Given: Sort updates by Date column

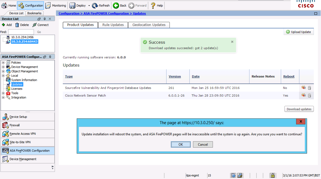Looking at the screenshot, I should point(195,76).
